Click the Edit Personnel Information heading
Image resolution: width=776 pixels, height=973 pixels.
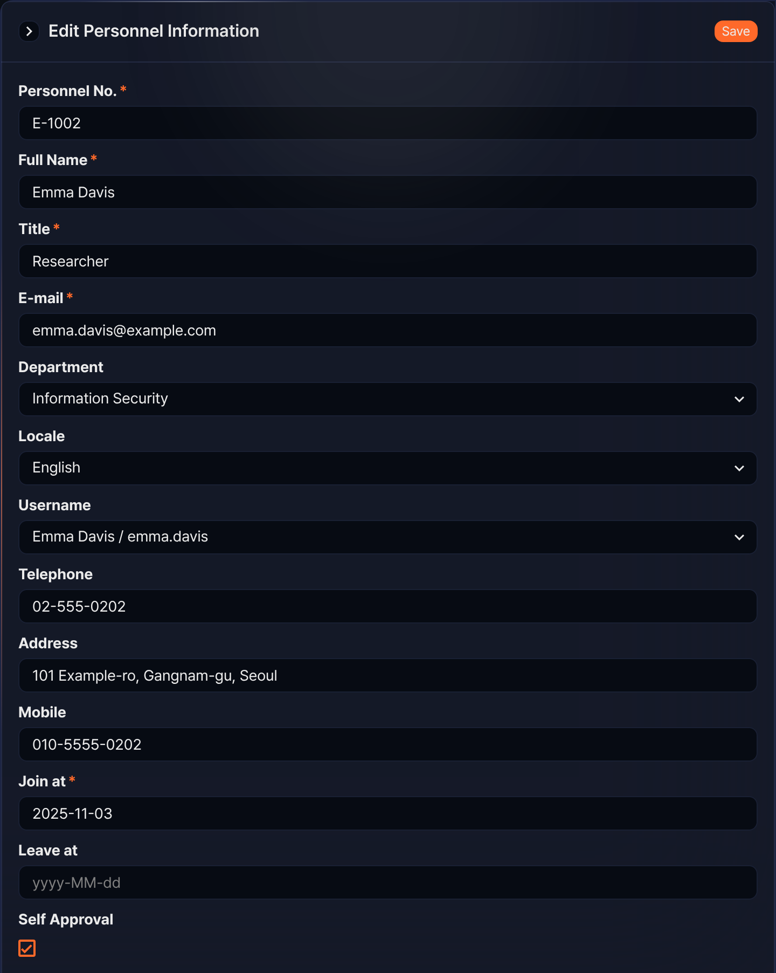pos(154,31)
